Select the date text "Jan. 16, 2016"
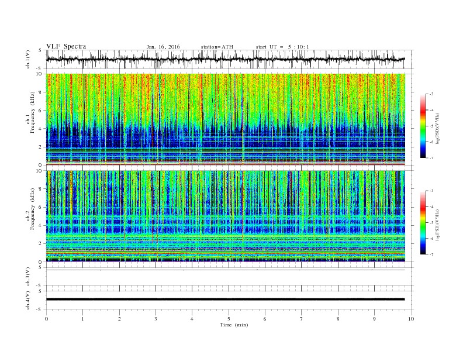The image size is (463, 358). (x=163, y=47)
